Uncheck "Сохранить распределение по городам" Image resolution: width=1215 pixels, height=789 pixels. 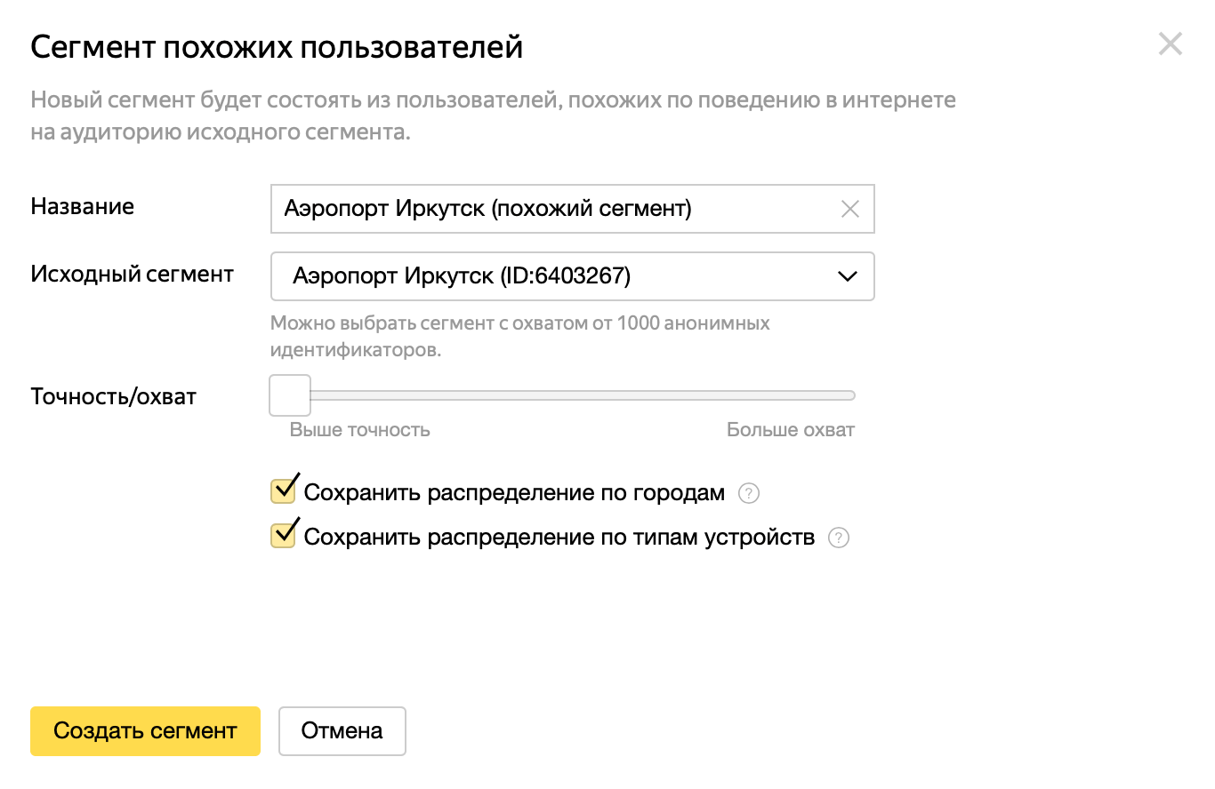click(x=282, y=490)
